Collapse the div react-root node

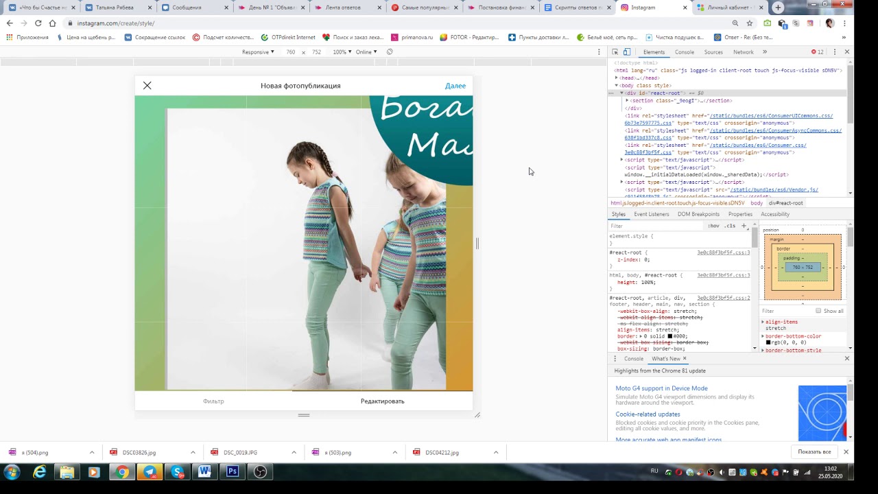[622, 93]
